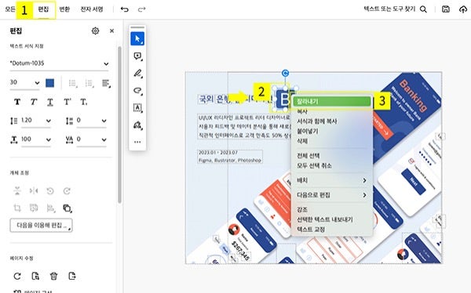
Task: Open bulleted list options
Action: pyautogui.click(x=72, y=83)
